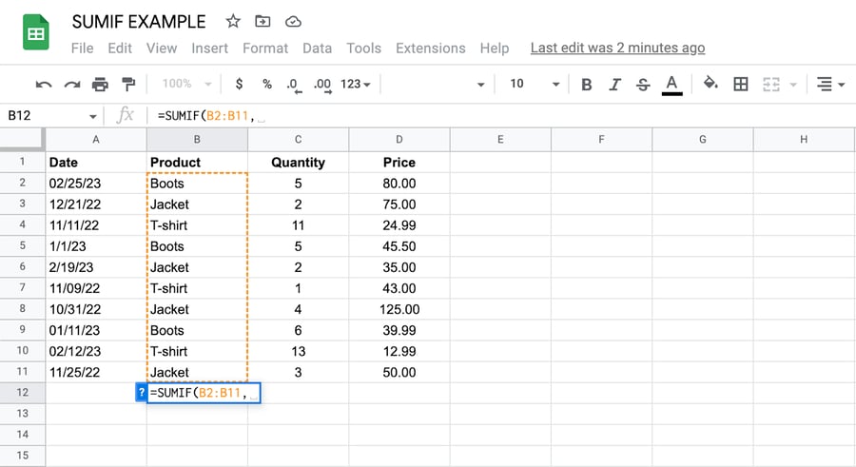Expand the font size 10 dropdown

534,84
